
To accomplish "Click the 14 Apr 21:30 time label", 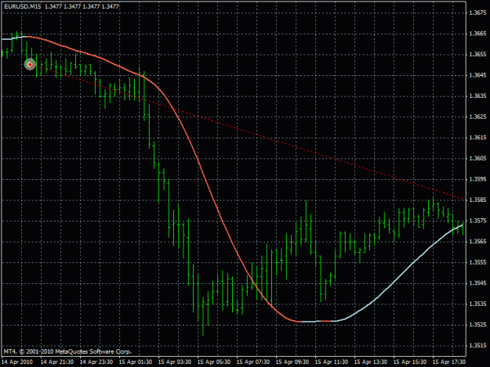I will click(57, 362).
